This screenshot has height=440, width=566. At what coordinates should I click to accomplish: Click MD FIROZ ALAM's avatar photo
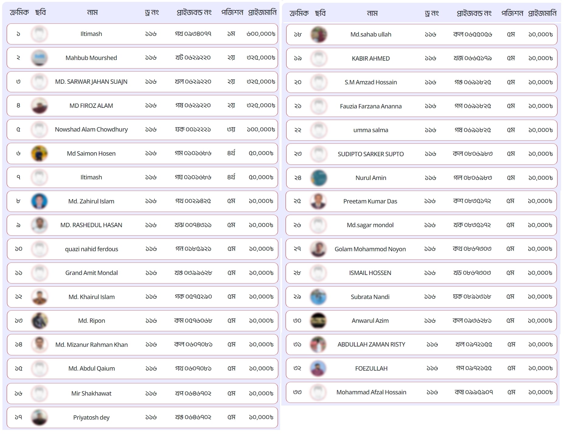click(39, 106)
